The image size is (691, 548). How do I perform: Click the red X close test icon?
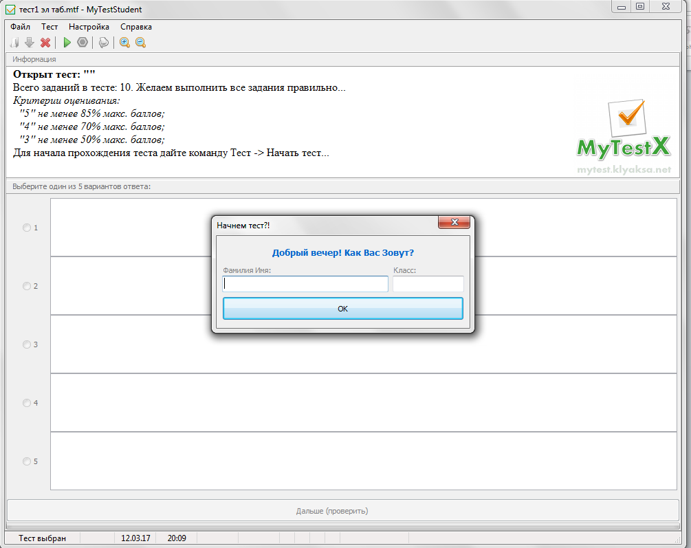[x=45, y=43]
